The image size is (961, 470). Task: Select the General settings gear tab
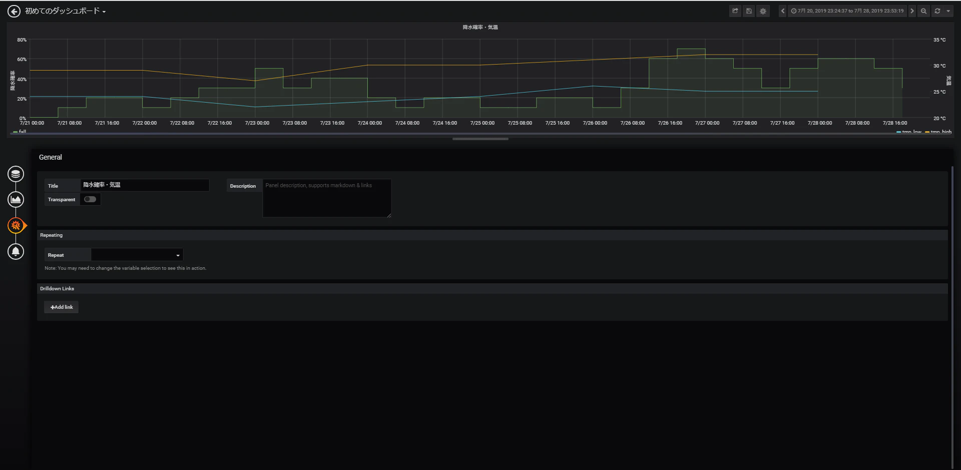tap(16, 226)
